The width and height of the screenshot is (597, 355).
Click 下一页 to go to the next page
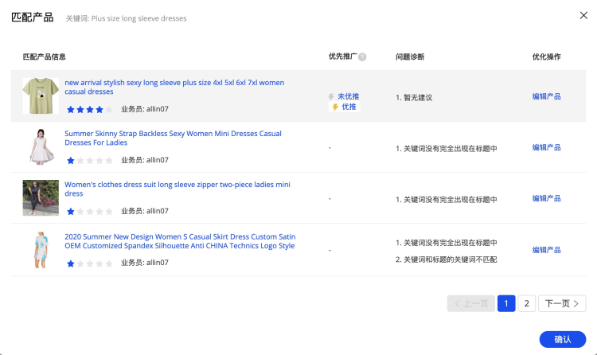[562, 303]
